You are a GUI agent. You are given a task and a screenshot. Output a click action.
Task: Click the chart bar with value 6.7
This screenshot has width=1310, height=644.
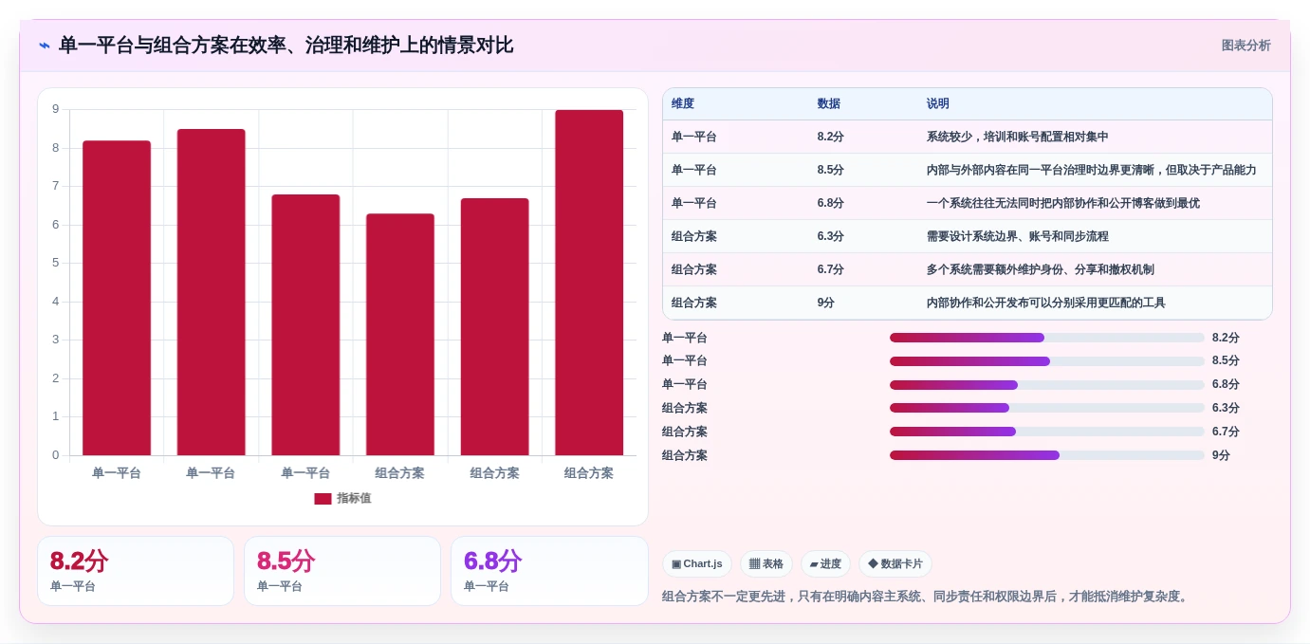coord(494,327)
